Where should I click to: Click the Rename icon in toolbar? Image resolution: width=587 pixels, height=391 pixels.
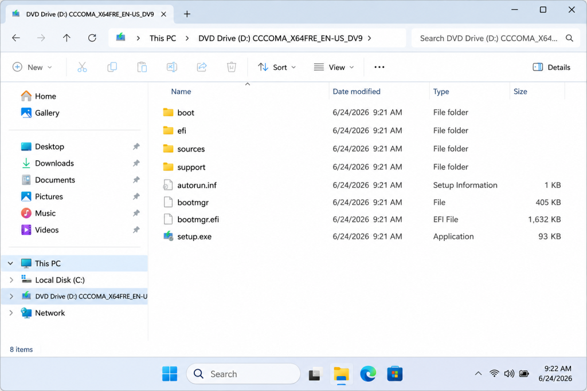172,68
